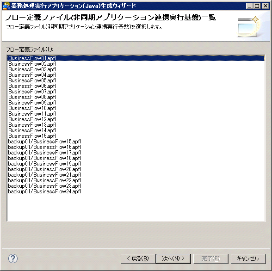Click the wizard application icon in title bar

tap(6, 6)
